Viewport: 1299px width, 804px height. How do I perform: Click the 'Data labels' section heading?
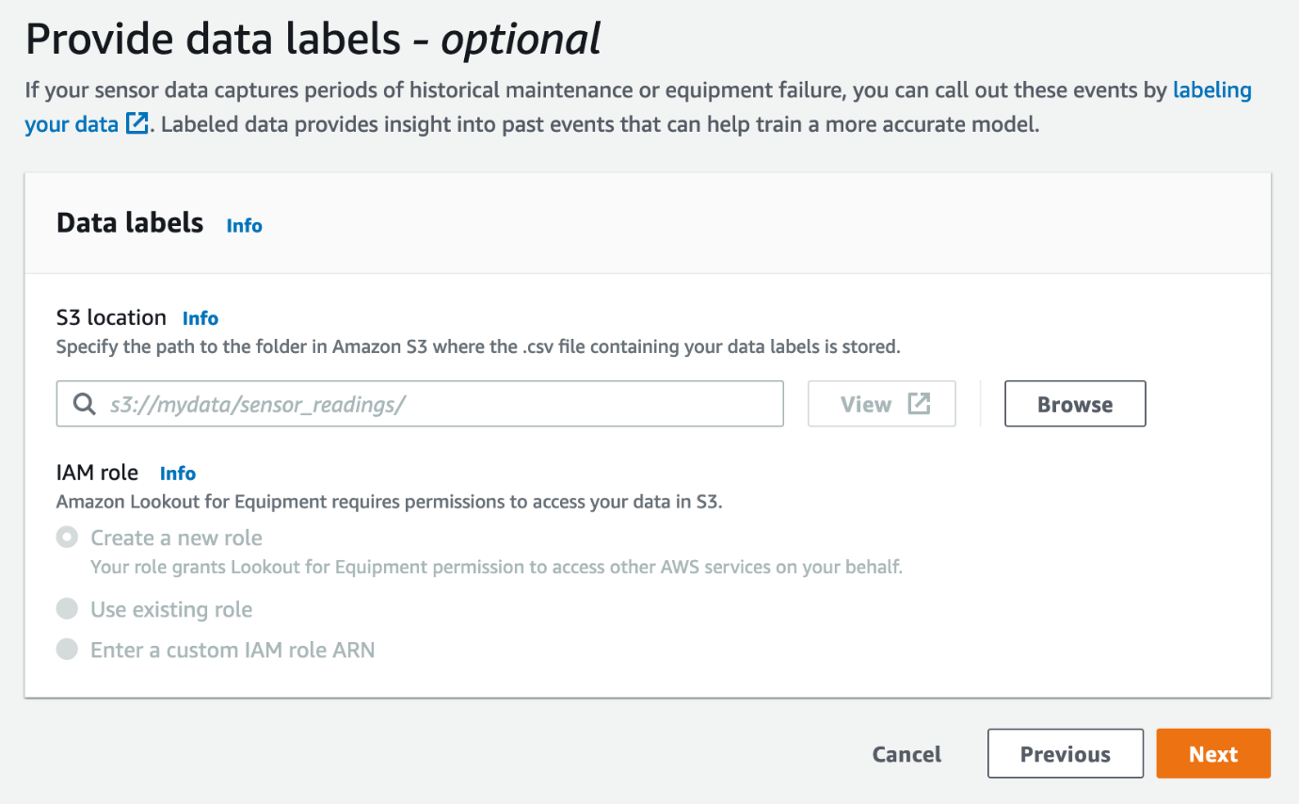click(x=130, y=222)
